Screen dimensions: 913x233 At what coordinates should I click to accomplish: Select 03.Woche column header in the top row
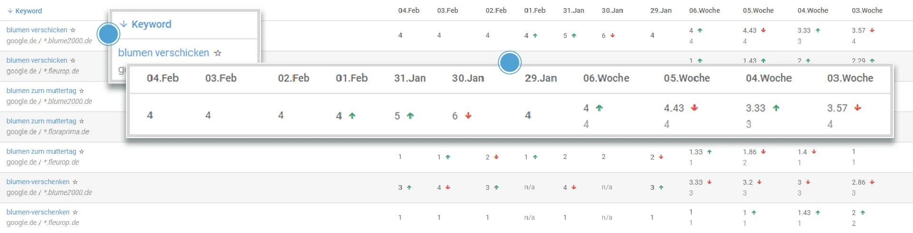coord(867,10)
